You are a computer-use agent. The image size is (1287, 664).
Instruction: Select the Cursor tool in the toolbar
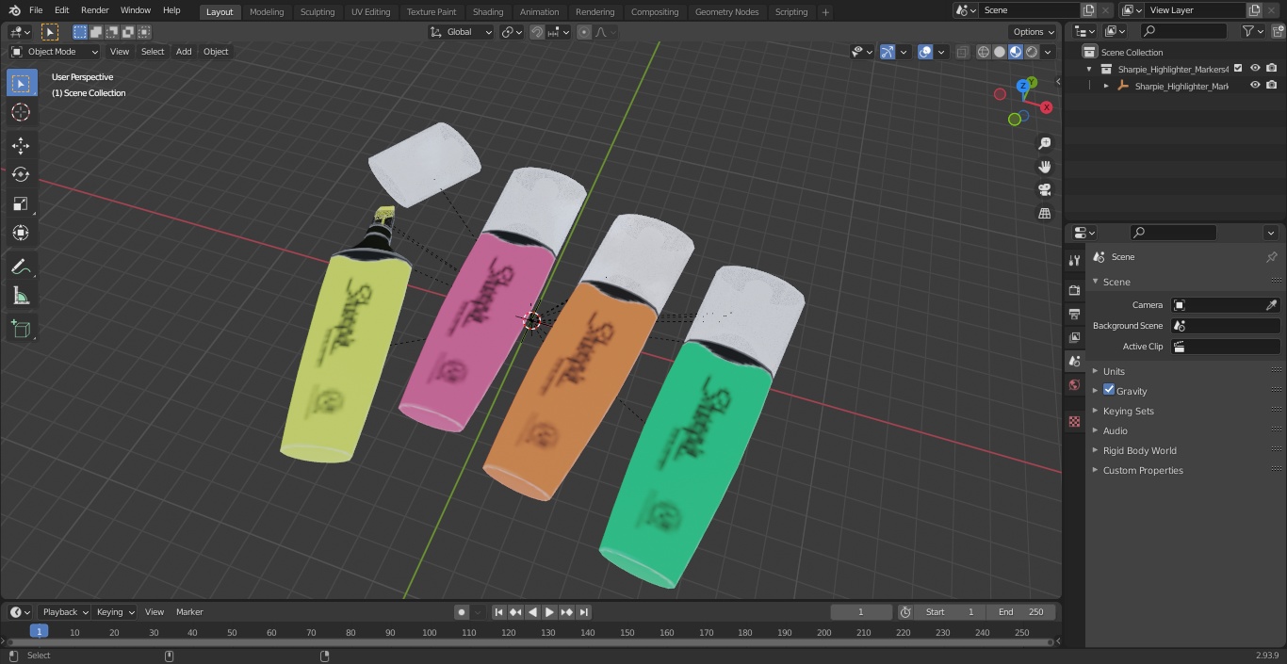pos(21,113)
